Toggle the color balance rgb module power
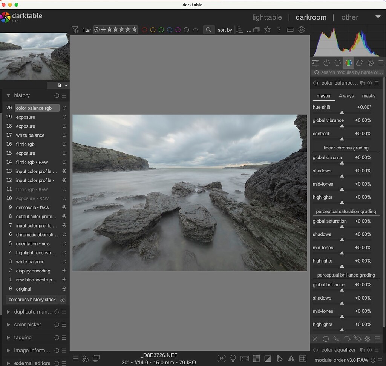Image resolution: width=386 pixels, height=366 pixels. pyautogui.click(x=316, y=83)
